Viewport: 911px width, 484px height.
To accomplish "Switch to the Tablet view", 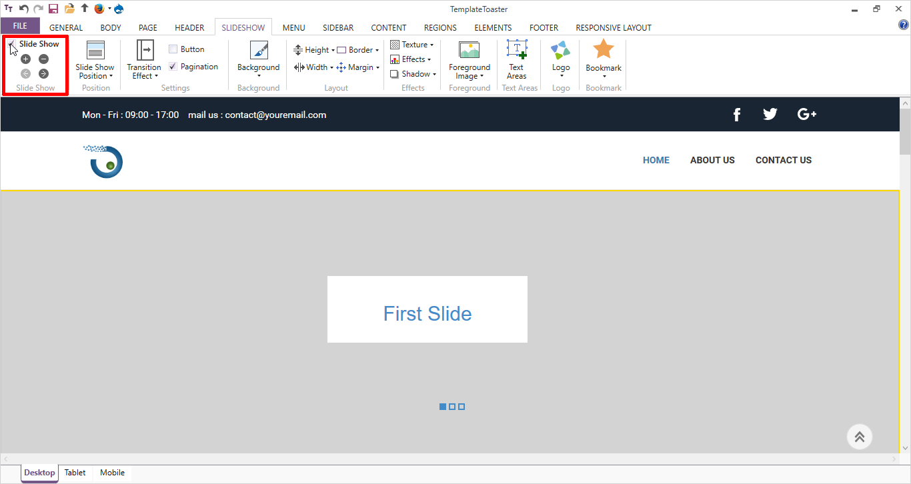I will click(x=75, y=473).
